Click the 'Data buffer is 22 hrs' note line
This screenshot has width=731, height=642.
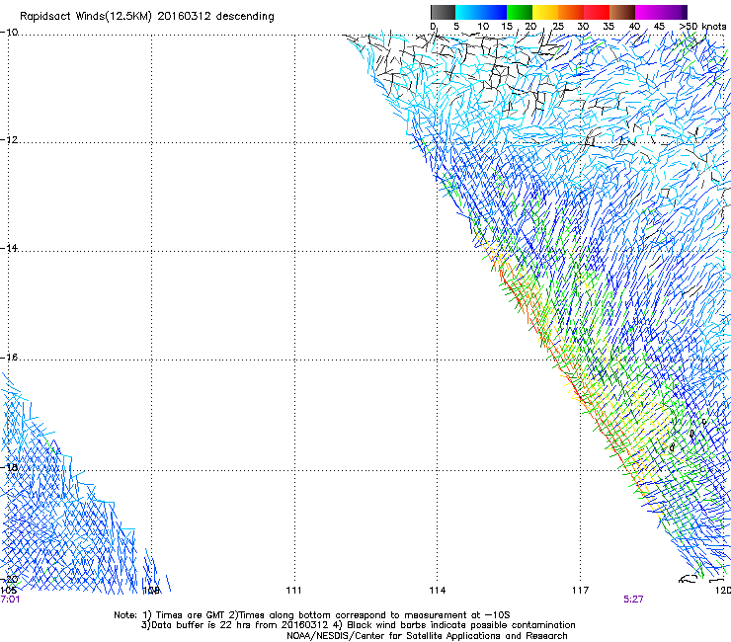[358, 625]
